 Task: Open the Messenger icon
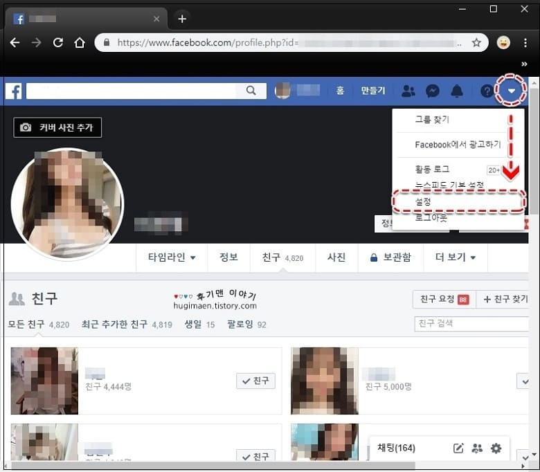pyautogui.click(x=433, y=91)
